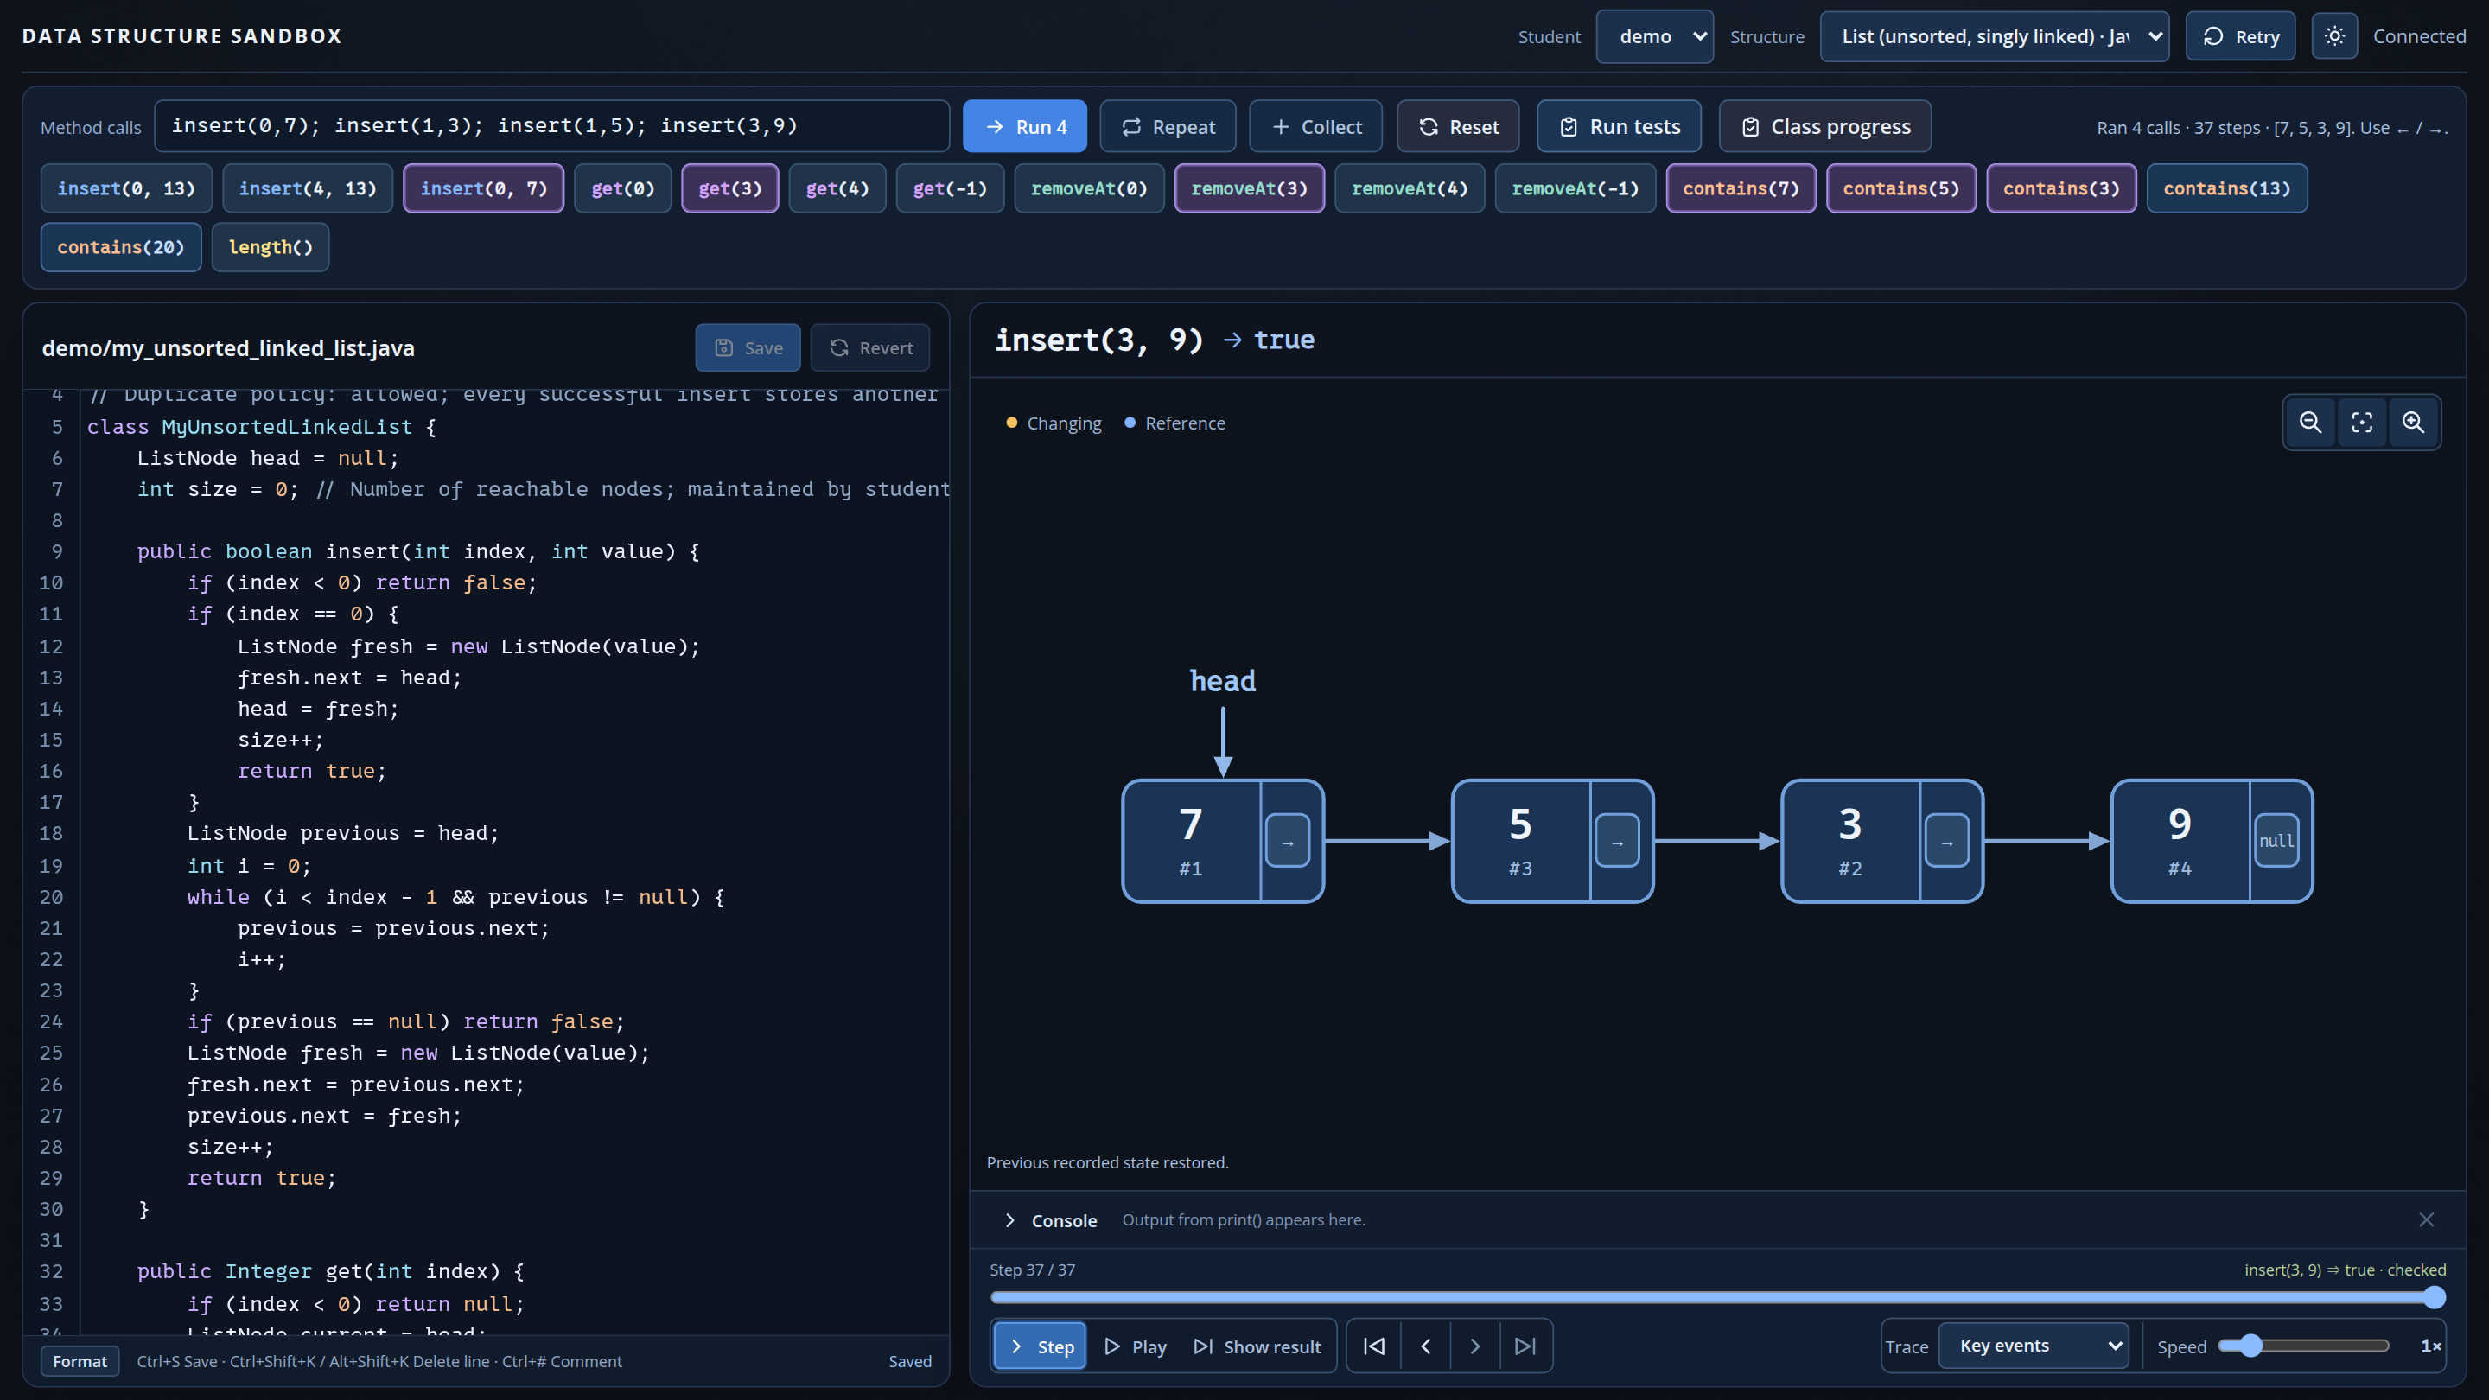Click the Reset button
The width and height of the screenshot is (2489, 1400).
pos(1458,126)
